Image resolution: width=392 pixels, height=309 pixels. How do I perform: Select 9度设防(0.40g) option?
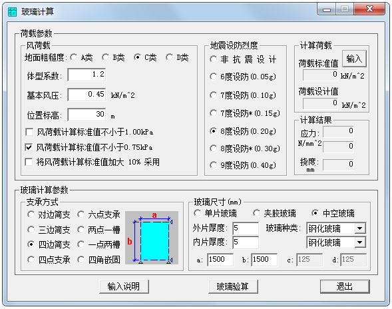pyautogui.click(x=243, y=165)
